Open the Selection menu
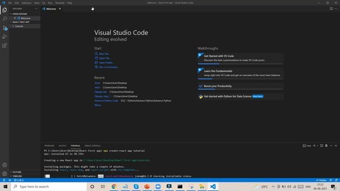The image size is (340, 191). coord(26,3)
